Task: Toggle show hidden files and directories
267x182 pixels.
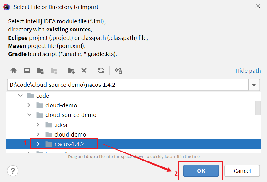Action: coord(118,71)
